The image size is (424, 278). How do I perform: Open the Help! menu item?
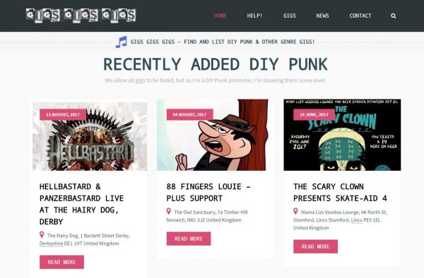254,16
